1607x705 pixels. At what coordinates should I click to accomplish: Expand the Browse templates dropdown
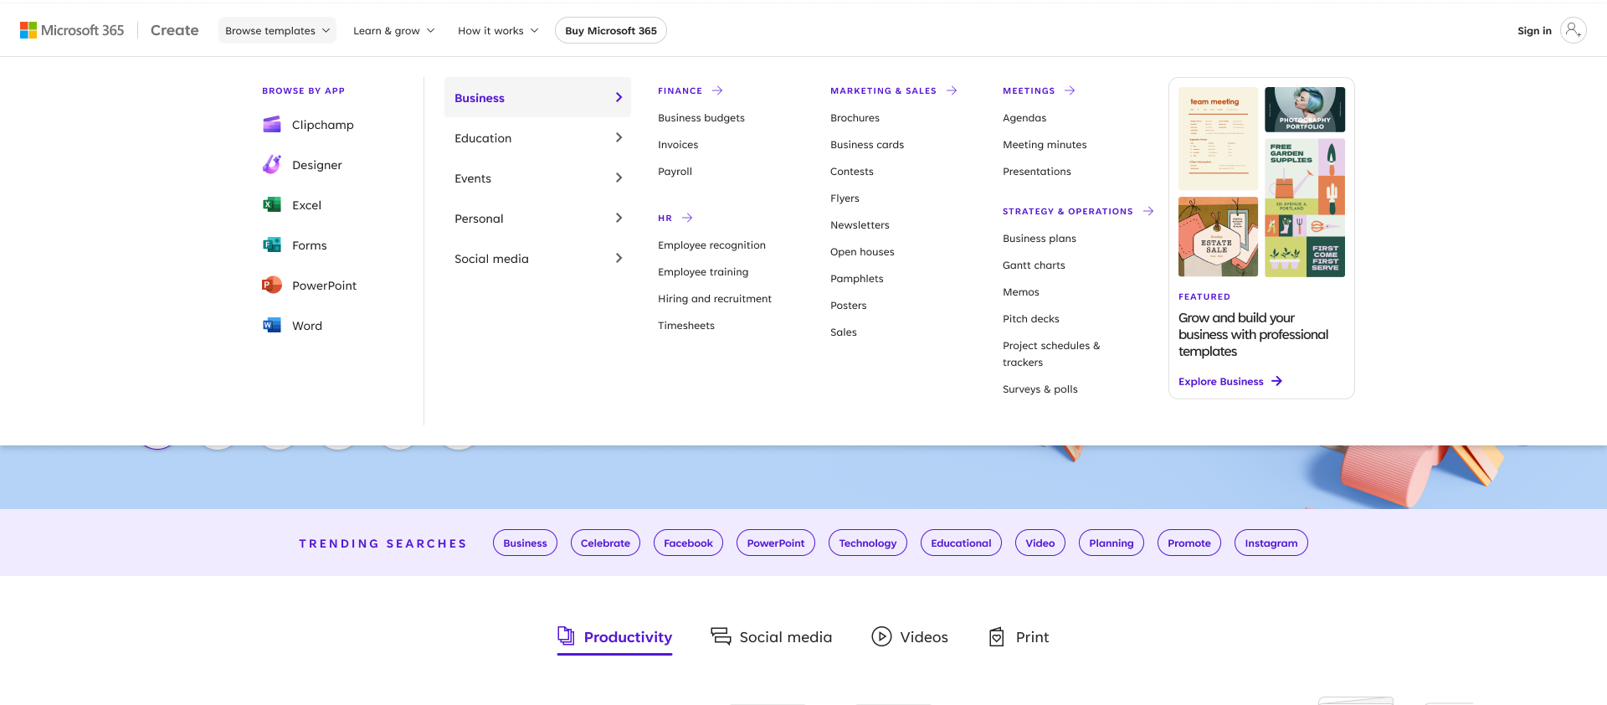click(277, 30)
